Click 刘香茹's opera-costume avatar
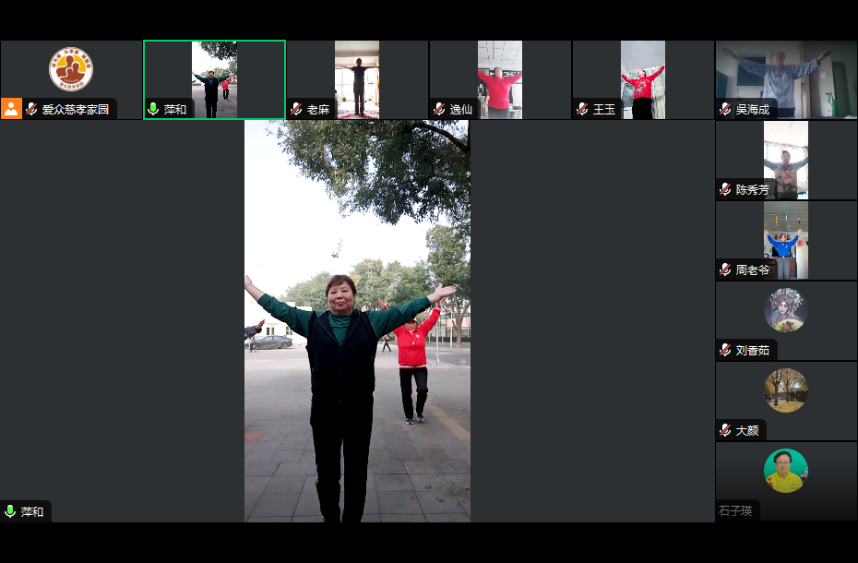The image size is (858, 563). click(x=786, y=310)
